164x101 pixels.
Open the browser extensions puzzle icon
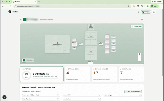pos(142,6)
